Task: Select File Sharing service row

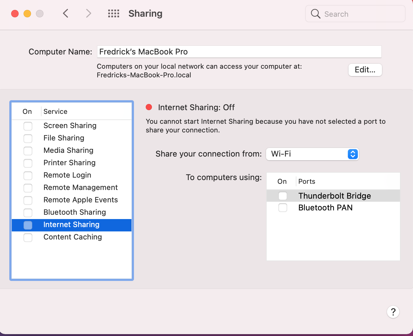Action: pyautogui.click(x=72, y=138)
